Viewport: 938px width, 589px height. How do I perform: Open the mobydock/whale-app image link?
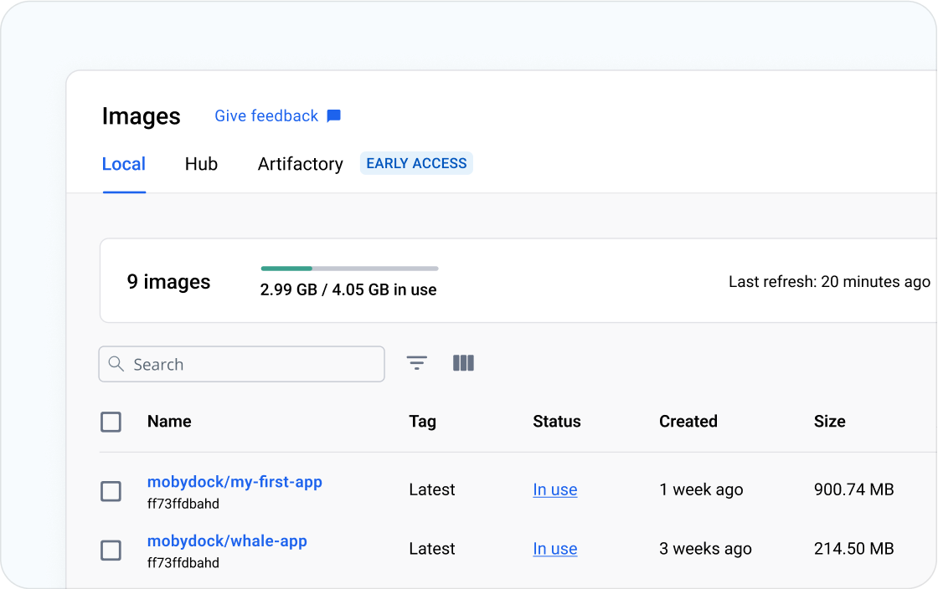pos(227,541)
